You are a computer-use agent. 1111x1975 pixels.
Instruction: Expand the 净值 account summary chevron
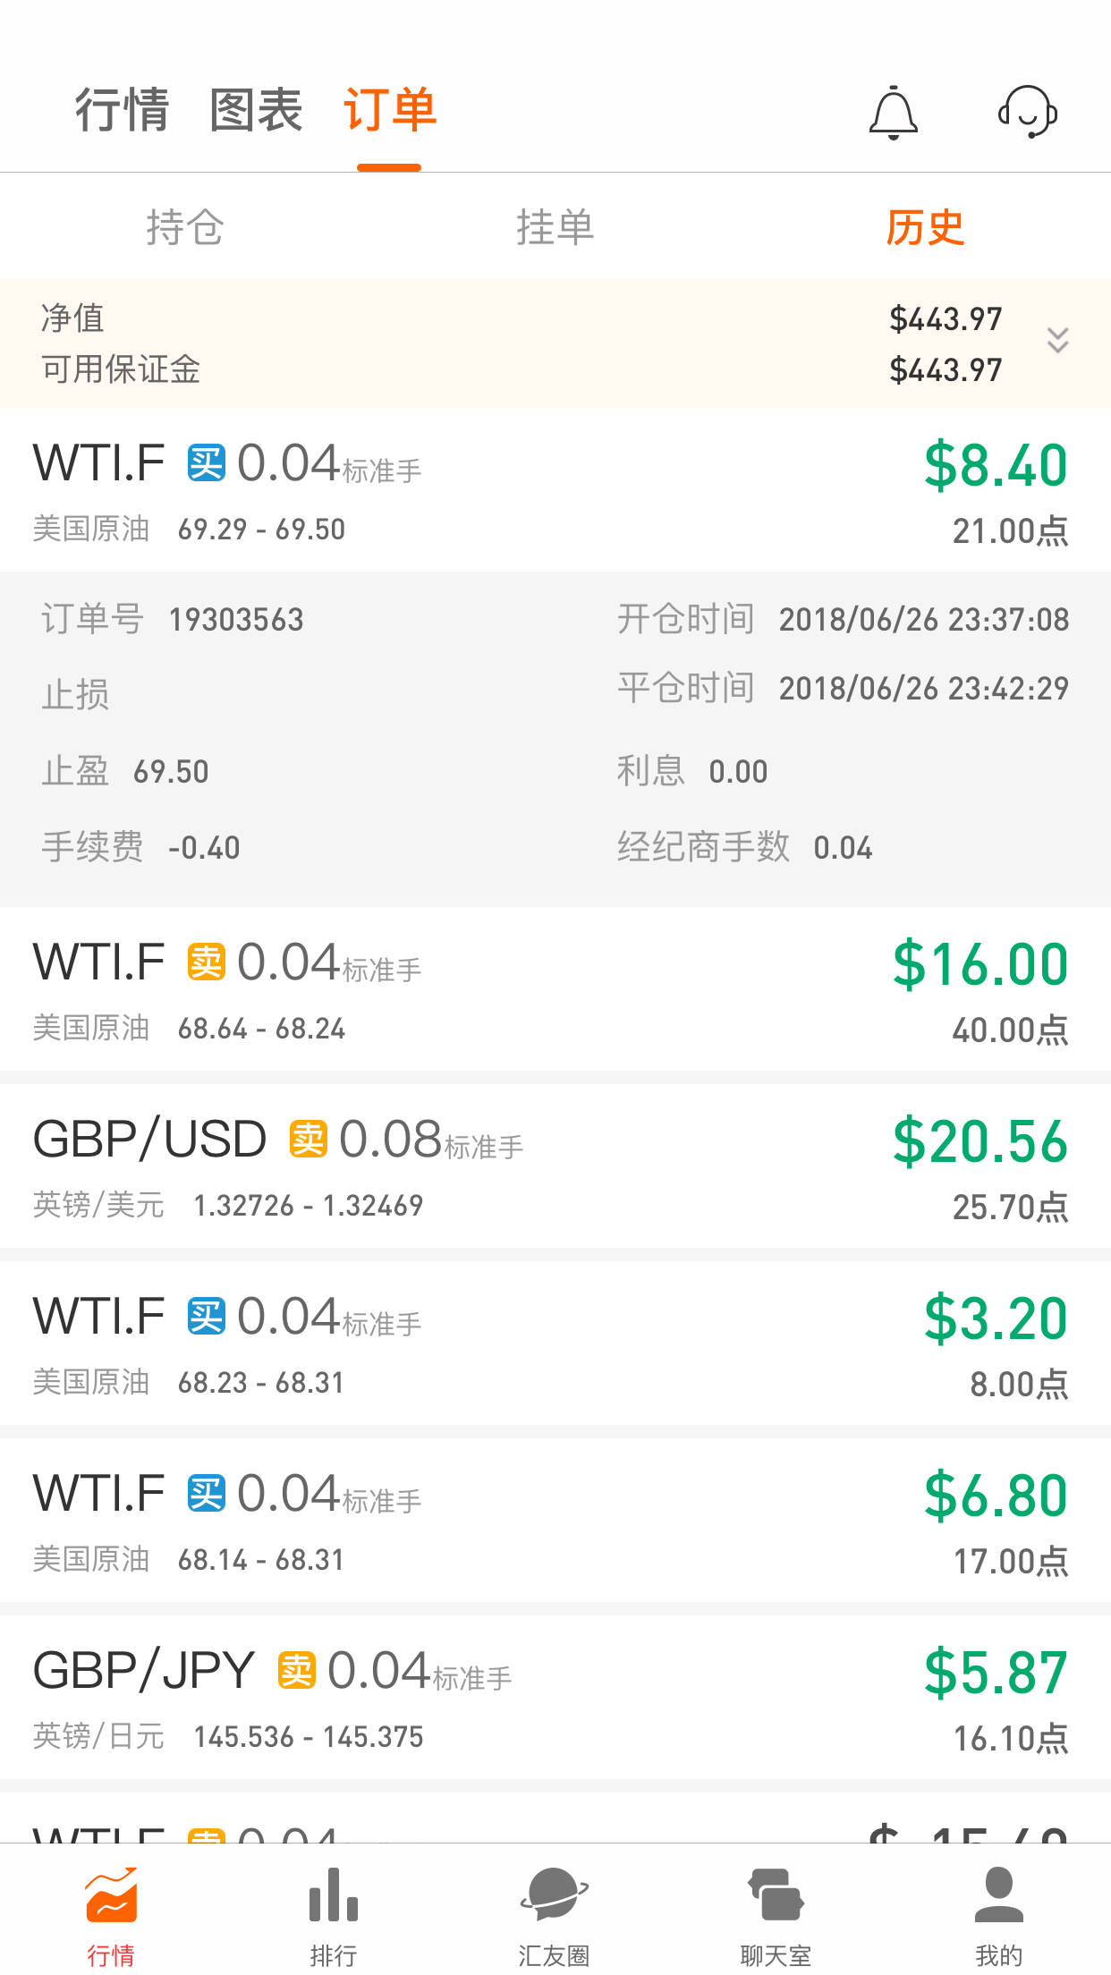tap(1058, 340)
